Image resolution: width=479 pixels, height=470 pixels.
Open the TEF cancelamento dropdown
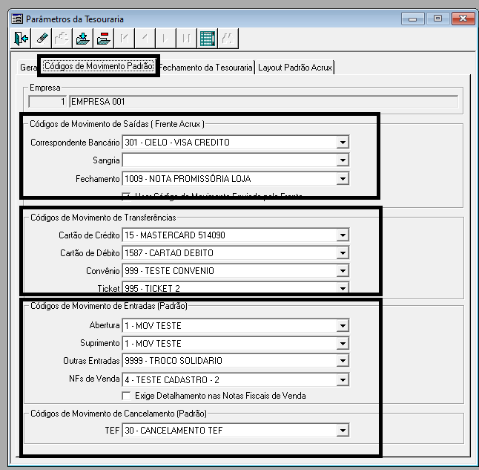click(x=343, y=430)
